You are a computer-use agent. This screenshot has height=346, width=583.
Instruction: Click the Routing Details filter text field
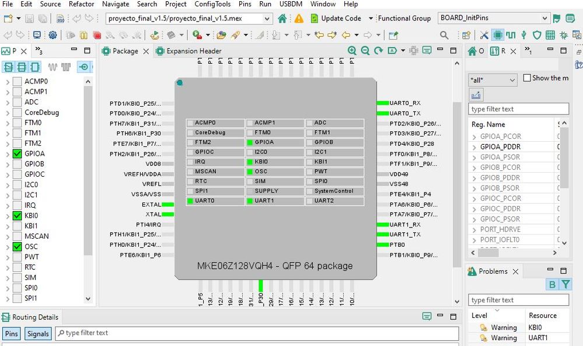click(257, 333)
